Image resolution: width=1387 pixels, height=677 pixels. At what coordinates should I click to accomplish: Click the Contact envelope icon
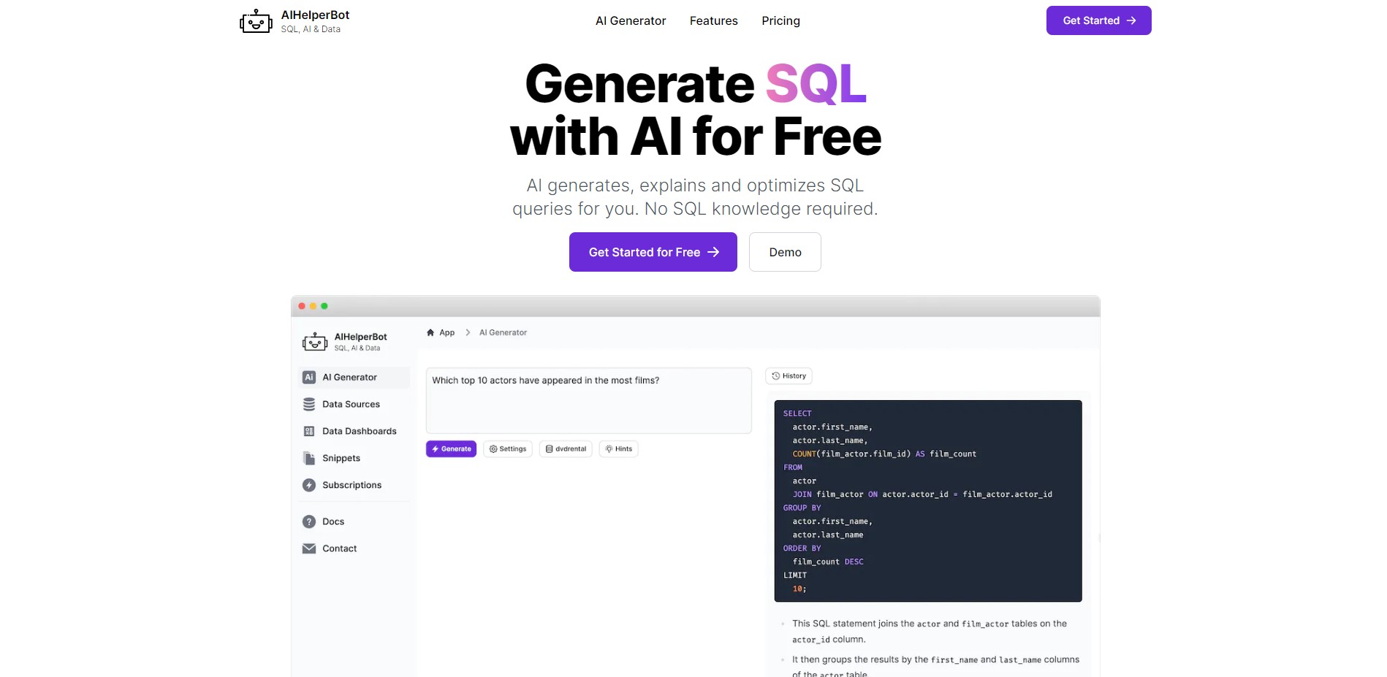[309, 548]
